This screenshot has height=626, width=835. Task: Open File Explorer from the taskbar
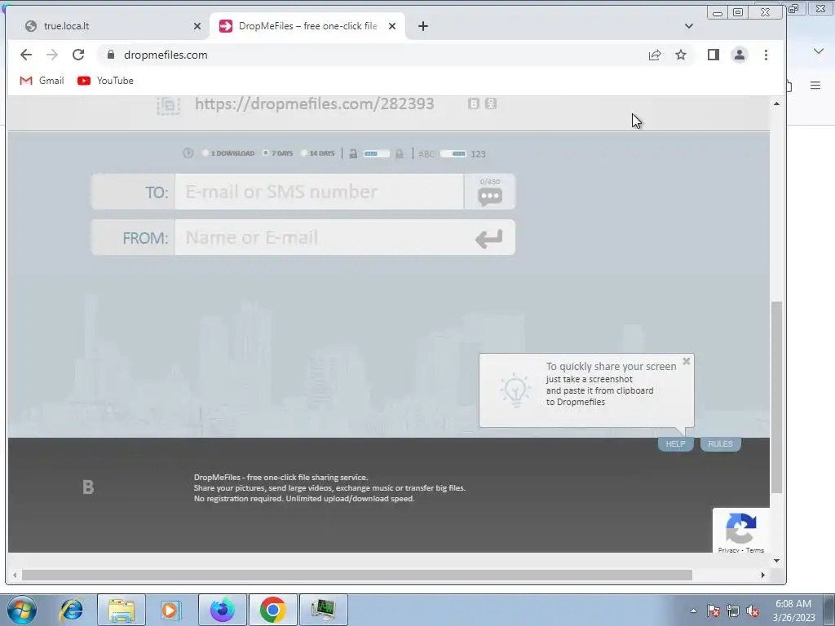(x=121, y=610)
